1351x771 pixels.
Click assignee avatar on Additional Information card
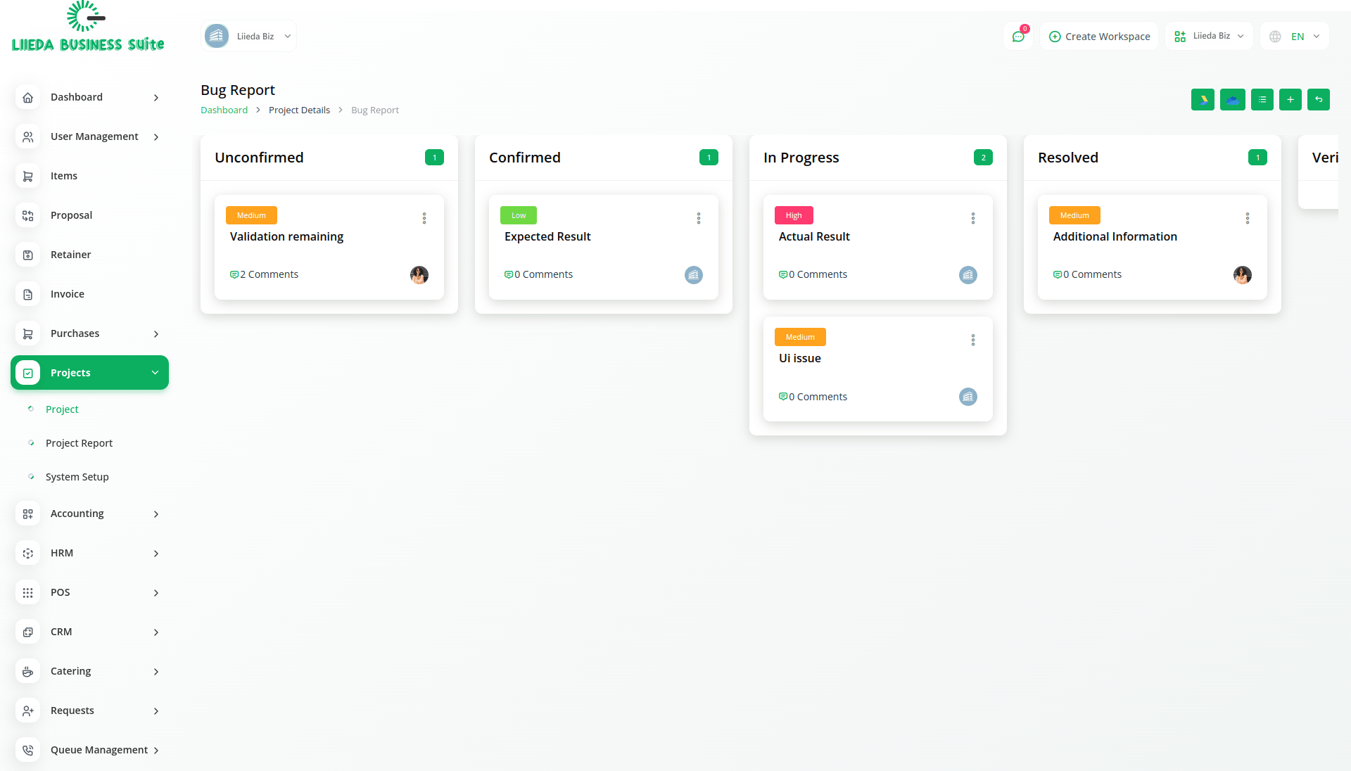[1242, 275]
